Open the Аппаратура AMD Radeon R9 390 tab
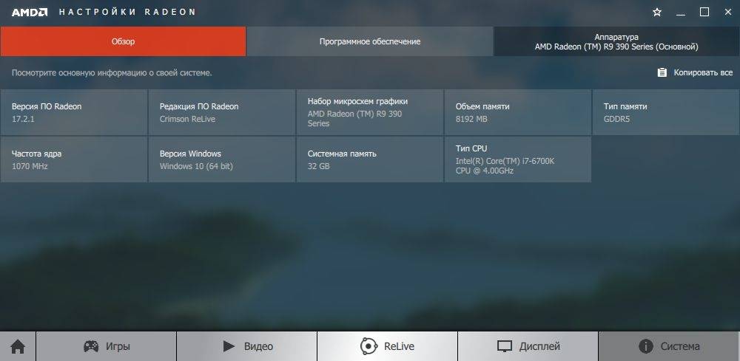The image size is (740, 361). coord(616,41)
